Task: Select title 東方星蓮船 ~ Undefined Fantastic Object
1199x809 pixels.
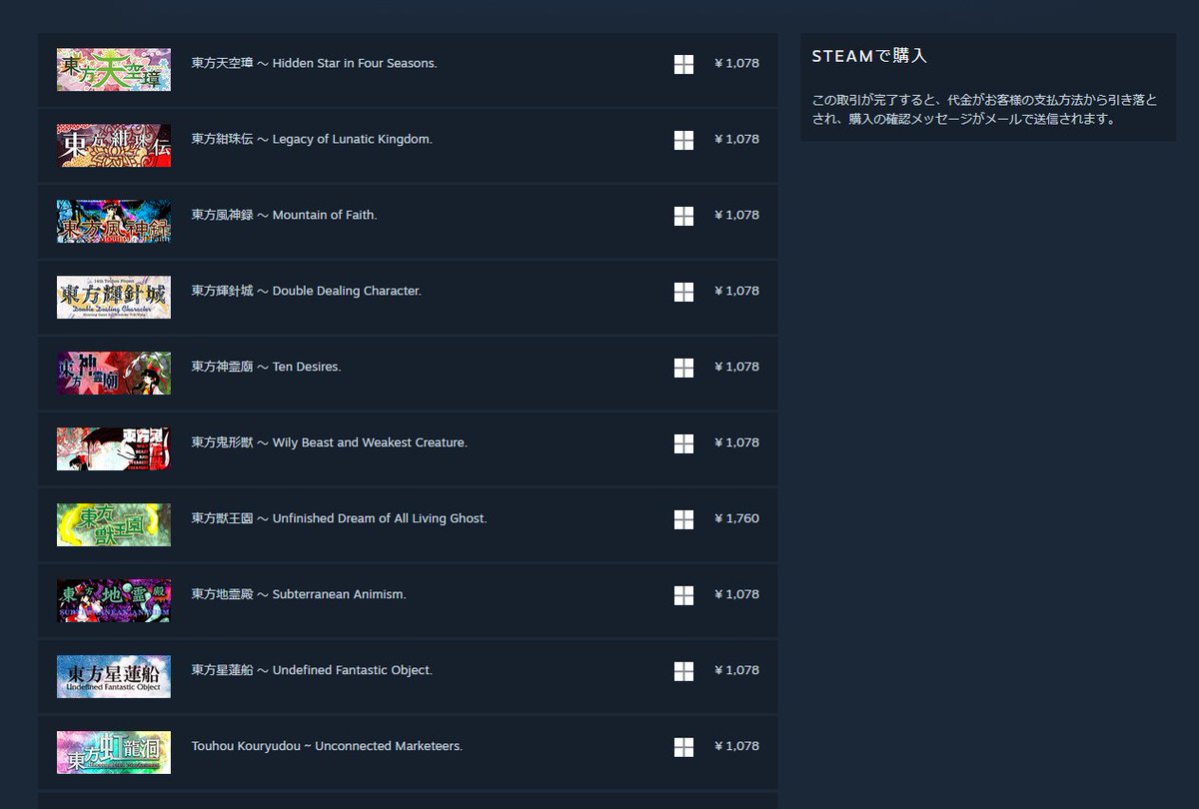Action: point(312,670)
